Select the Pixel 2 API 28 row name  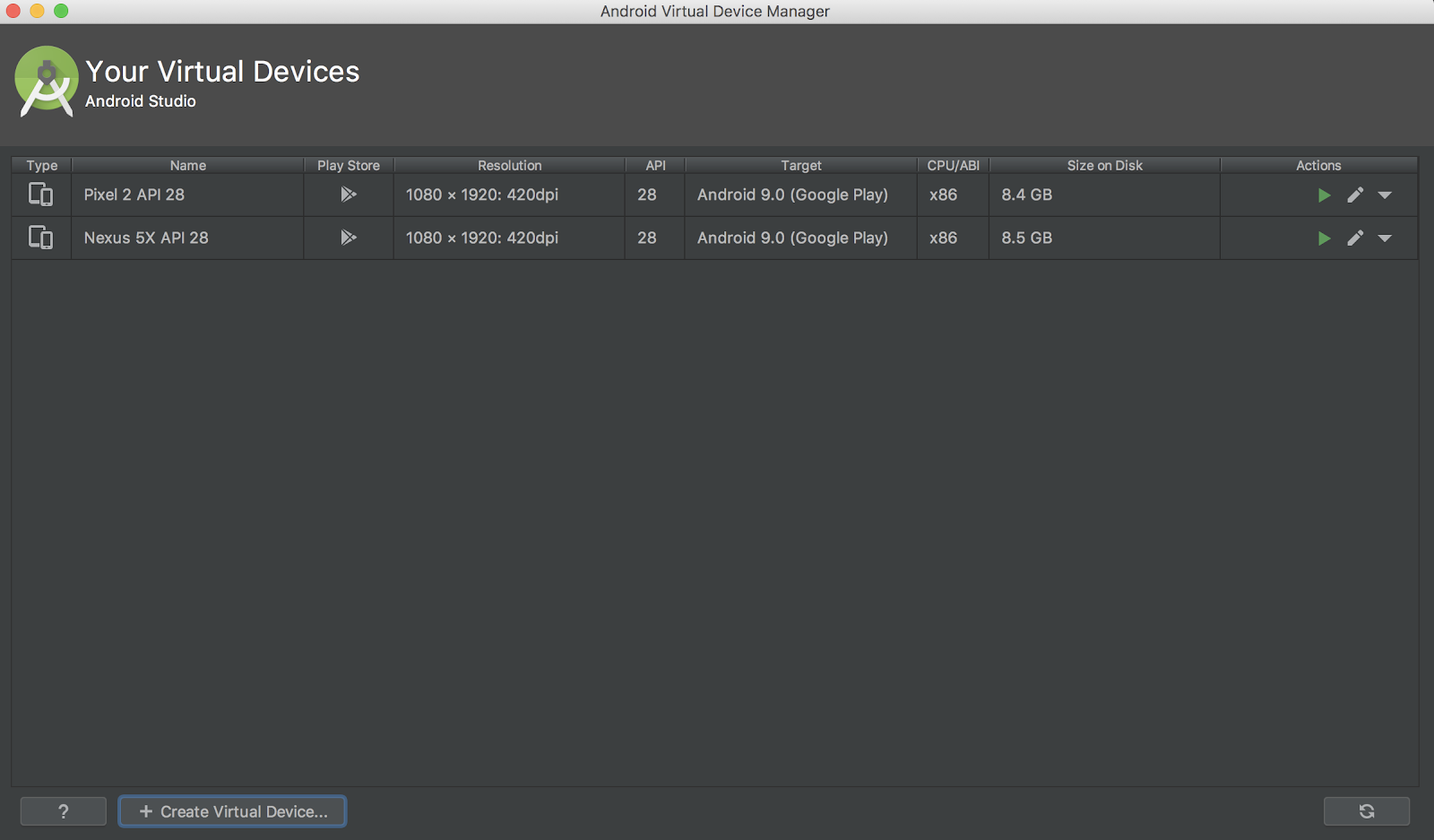(134, 195)
